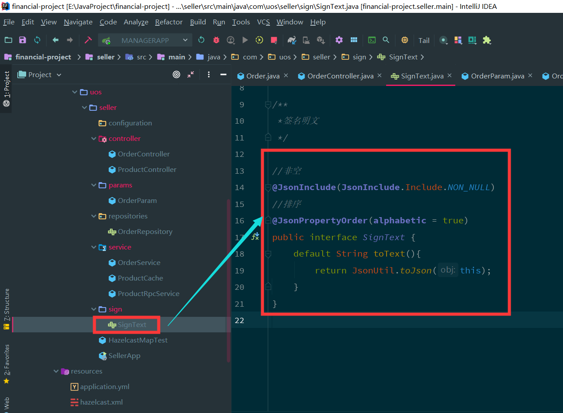Open the terminal icon in the toolbar
This screenshot has width=563, height=413.
click(372, 40)
